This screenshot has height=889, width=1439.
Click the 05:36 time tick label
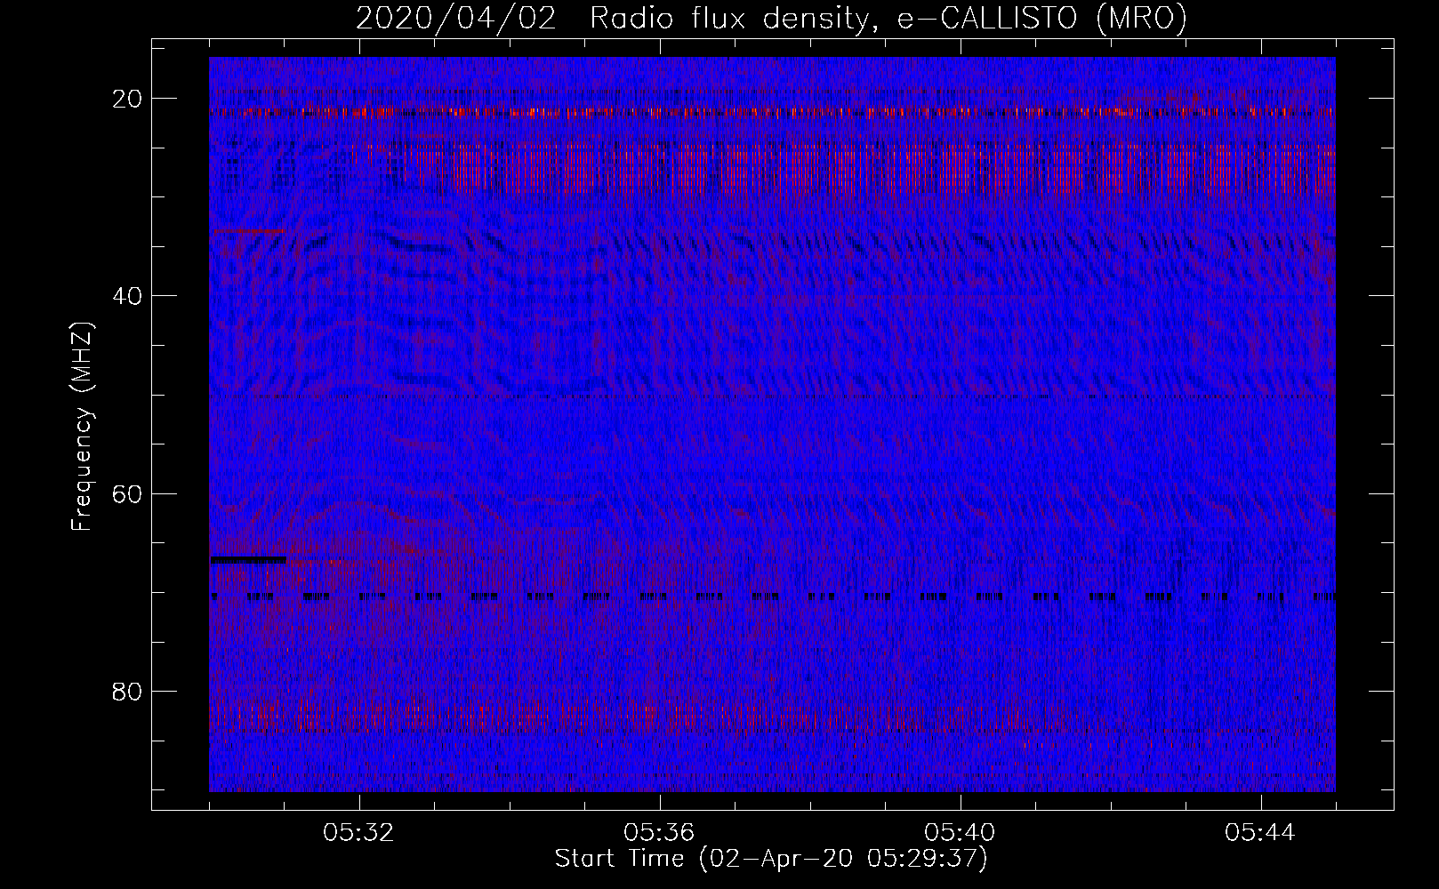(x=660, y=833)
